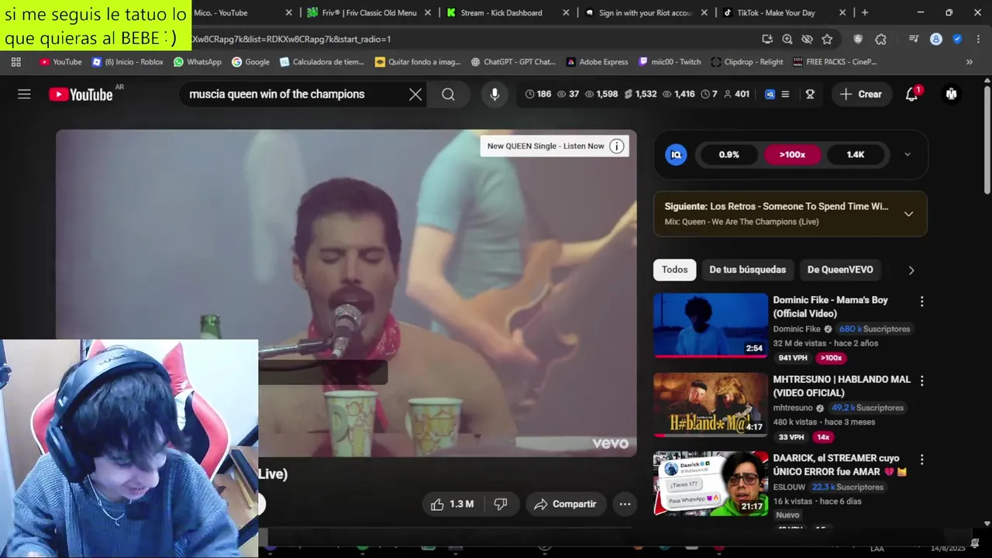Click the 1.4K pill in score panel
Image resolution: width=992 pixels, height=558 pixels.
pyautogui.click(x=856, y=154)
